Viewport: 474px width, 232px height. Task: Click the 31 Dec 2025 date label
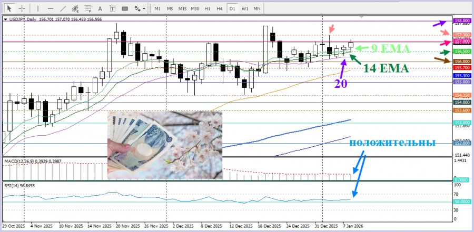[x=326, y=226]
